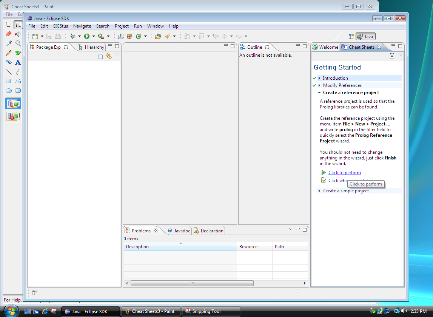Switch to the Hierarchy tab
This screenshot has width=433, height=317.
[x=91, y=47]
